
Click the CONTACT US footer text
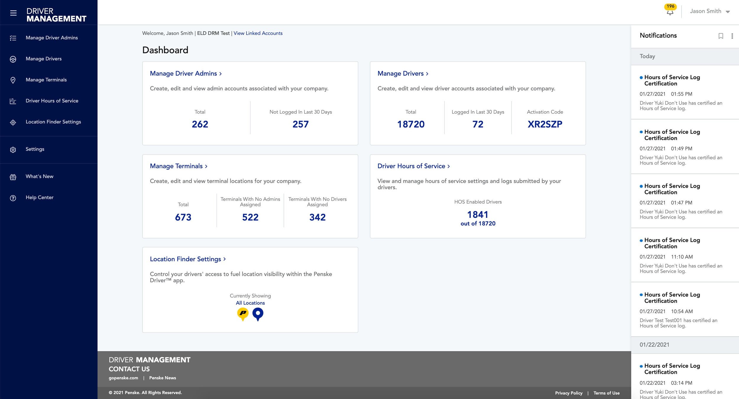coord(129,369)
